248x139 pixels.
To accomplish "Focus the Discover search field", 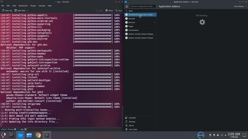I will point(143,7).
